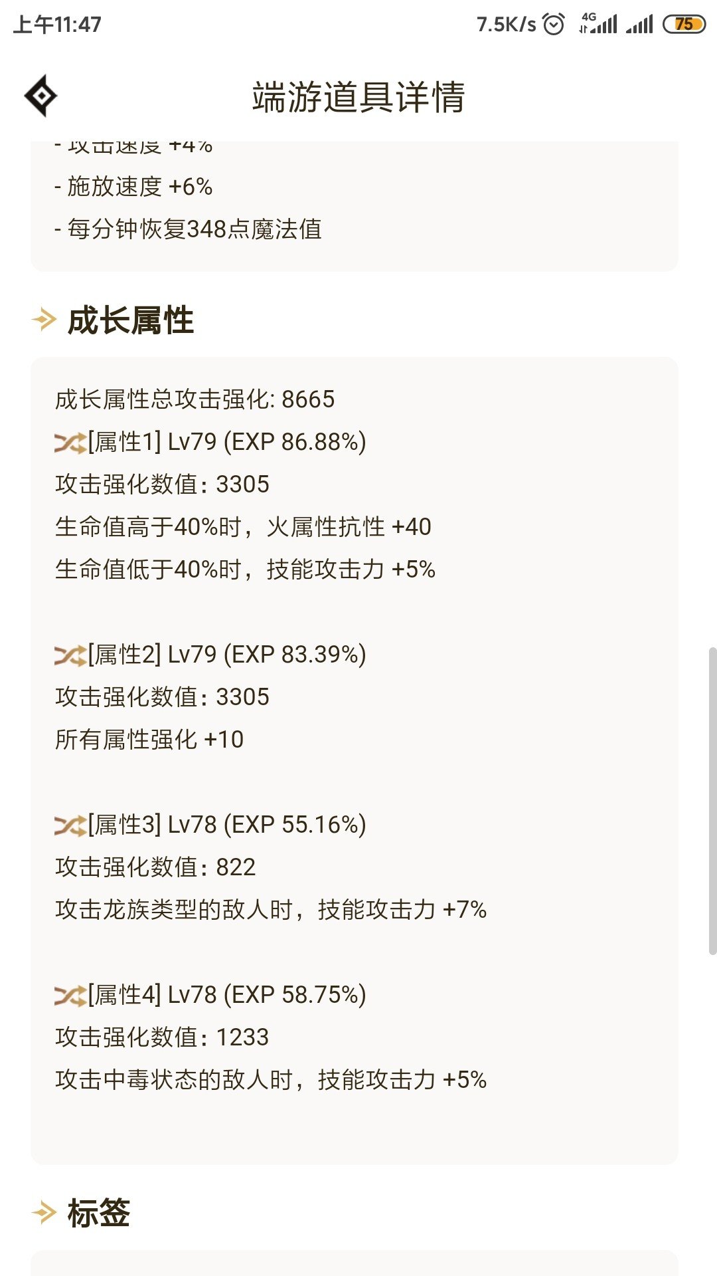Screen dimensions: 717x1276
Task: Tap the 成长属性 section heading
Action: [x=131, y=320]
